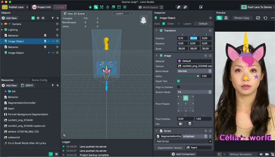Enable the Align to Camera checkbox
The image size is (275, 157).
[178, 87]
